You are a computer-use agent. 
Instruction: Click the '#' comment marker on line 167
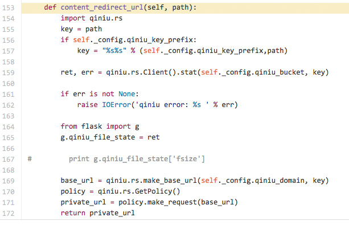pos(30,159)
